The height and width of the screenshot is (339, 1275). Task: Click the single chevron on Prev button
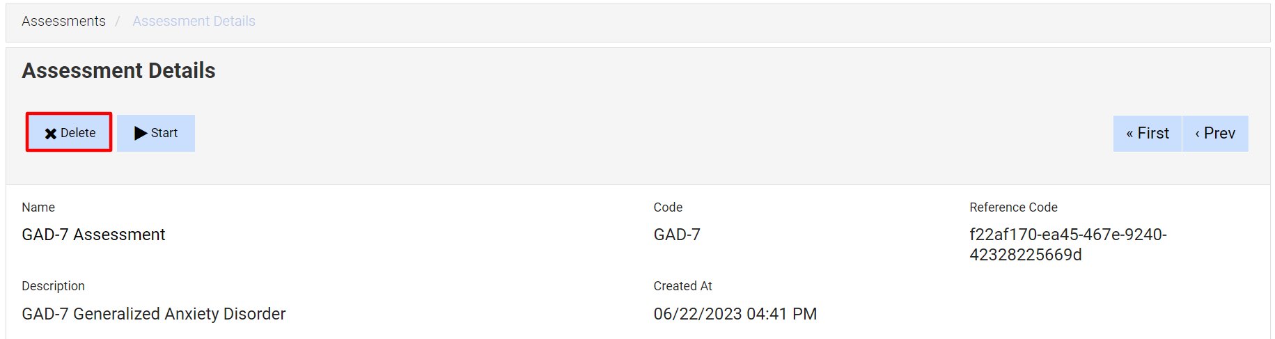coord(1198,134)
